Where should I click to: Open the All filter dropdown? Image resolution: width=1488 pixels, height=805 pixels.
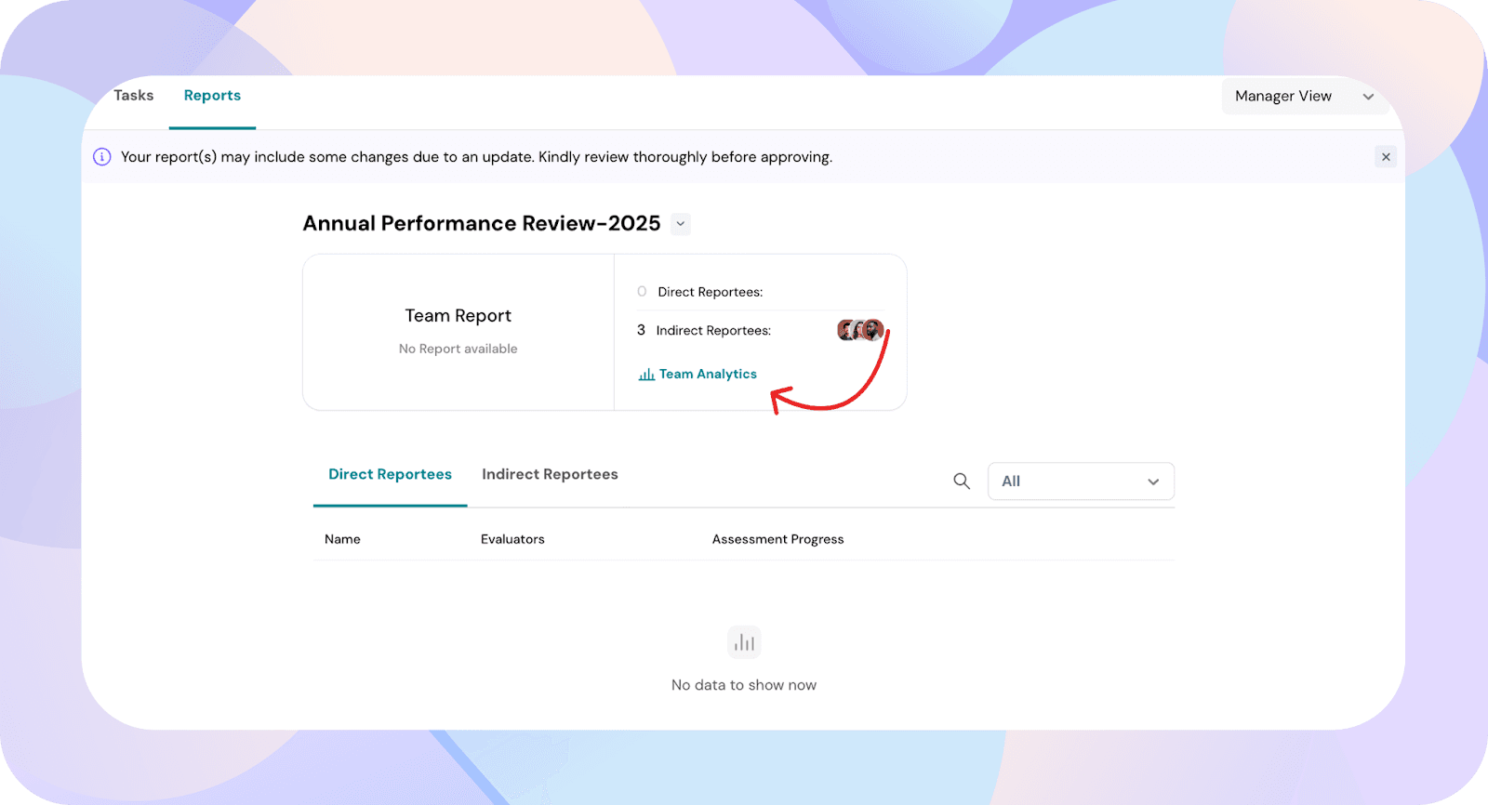[x=1080, y=482]
